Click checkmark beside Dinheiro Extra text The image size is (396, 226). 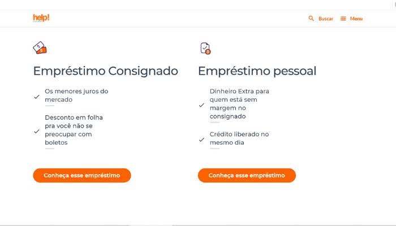click(201, 105)
